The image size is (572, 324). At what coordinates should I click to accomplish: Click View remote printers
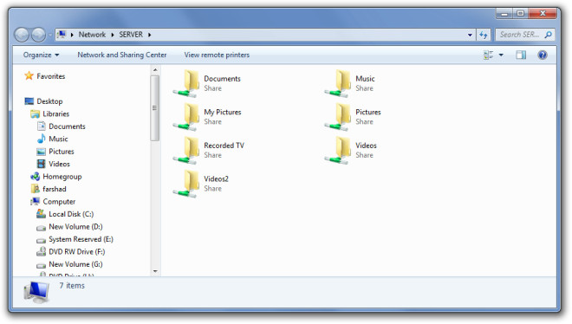point(217,55)
